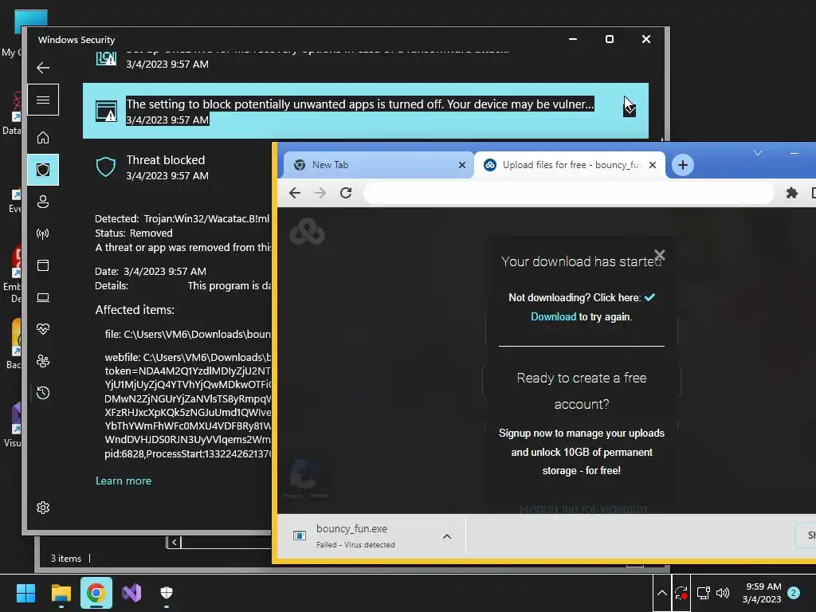Open Protection history clock icon
Viewport: 816px width, 612px height.
click(43, 393)
